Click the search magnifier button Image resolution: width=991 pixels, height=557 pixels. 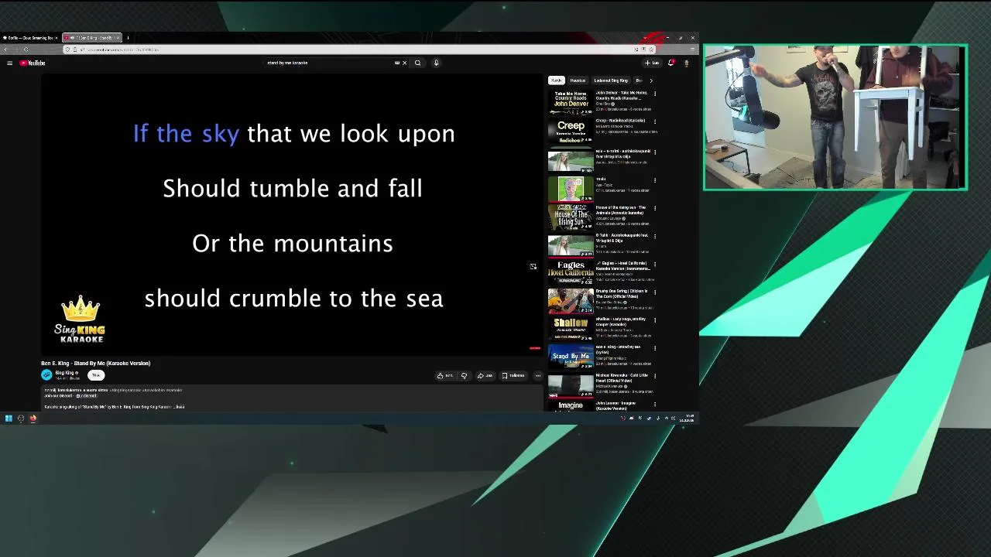tap(417, 63)
